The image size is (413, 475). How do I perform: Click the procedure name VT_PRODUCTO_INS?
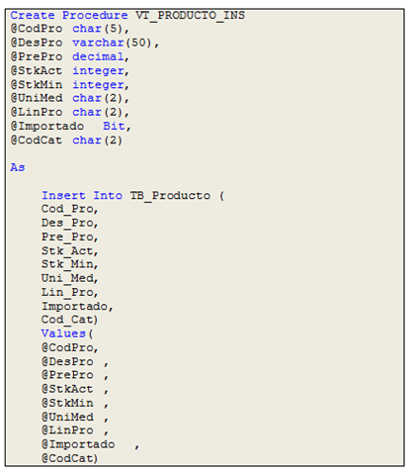(x=190, y=15)
